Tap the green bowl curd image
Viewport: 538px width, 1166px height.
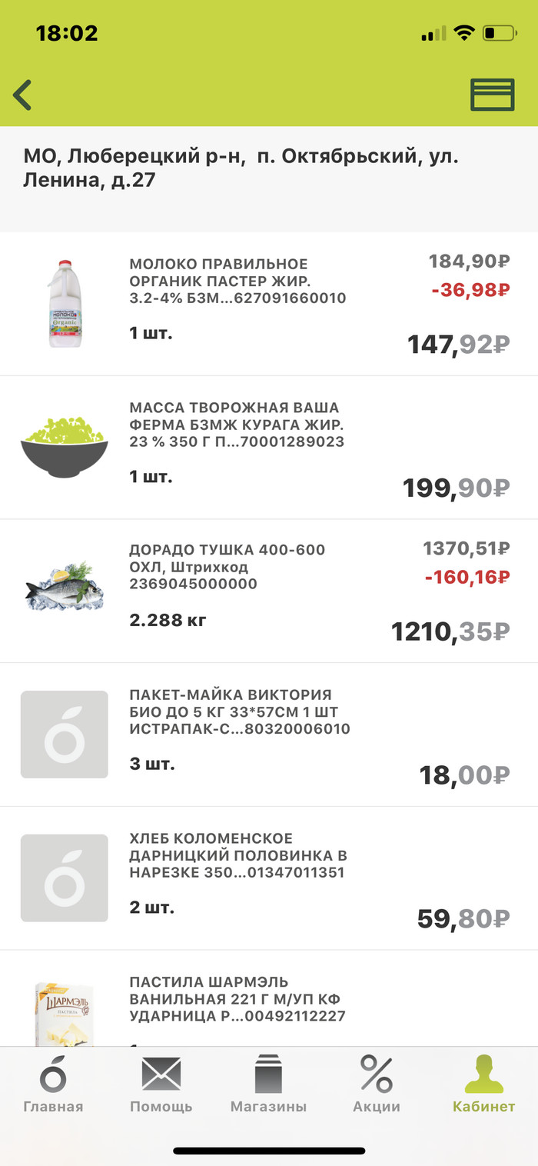[65, 448]
